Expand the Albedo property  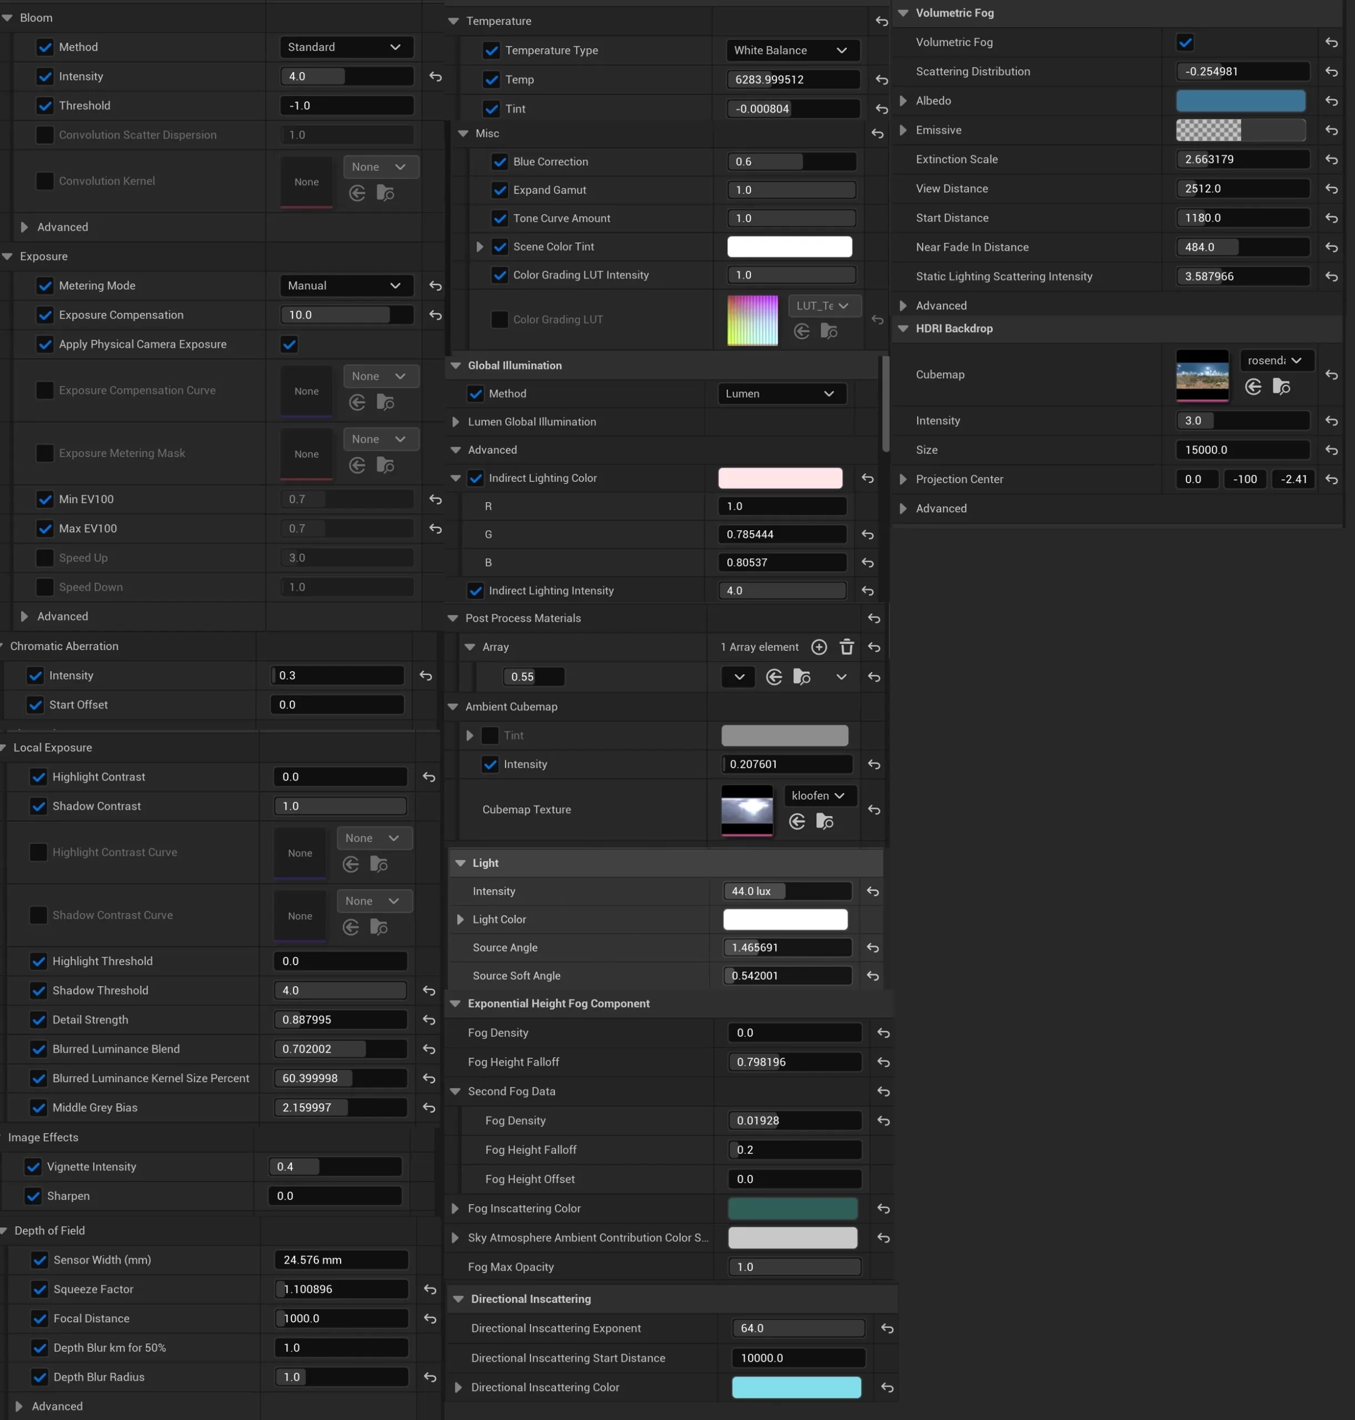[x=903, y=101]
